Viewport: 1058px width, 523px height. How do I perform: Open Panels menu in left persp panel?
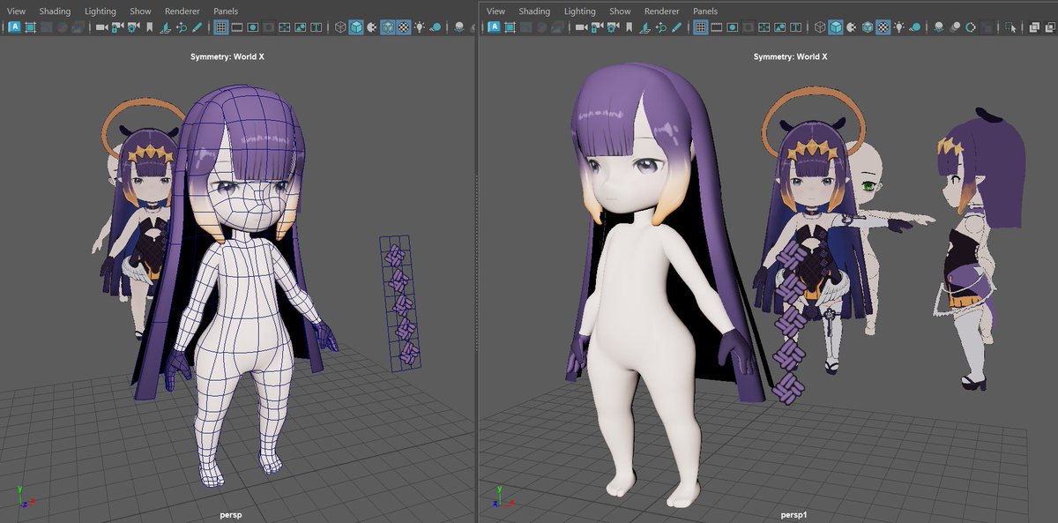point(226,11)
